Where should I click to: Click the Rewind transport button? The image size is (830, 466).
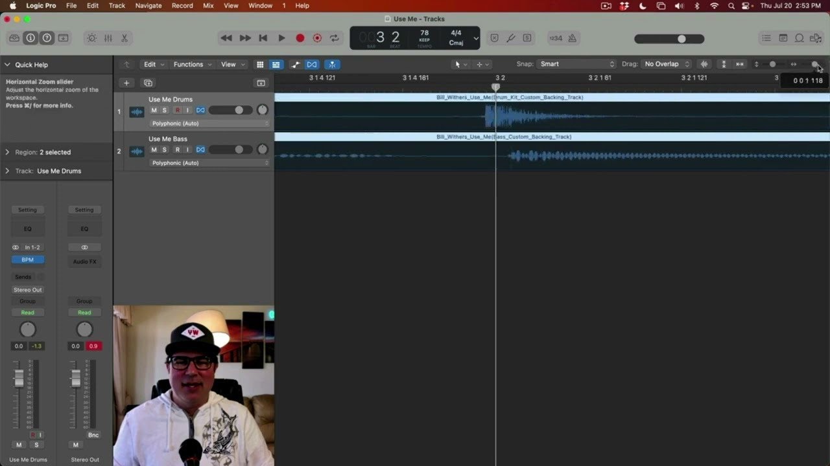[x=226, y=38]
